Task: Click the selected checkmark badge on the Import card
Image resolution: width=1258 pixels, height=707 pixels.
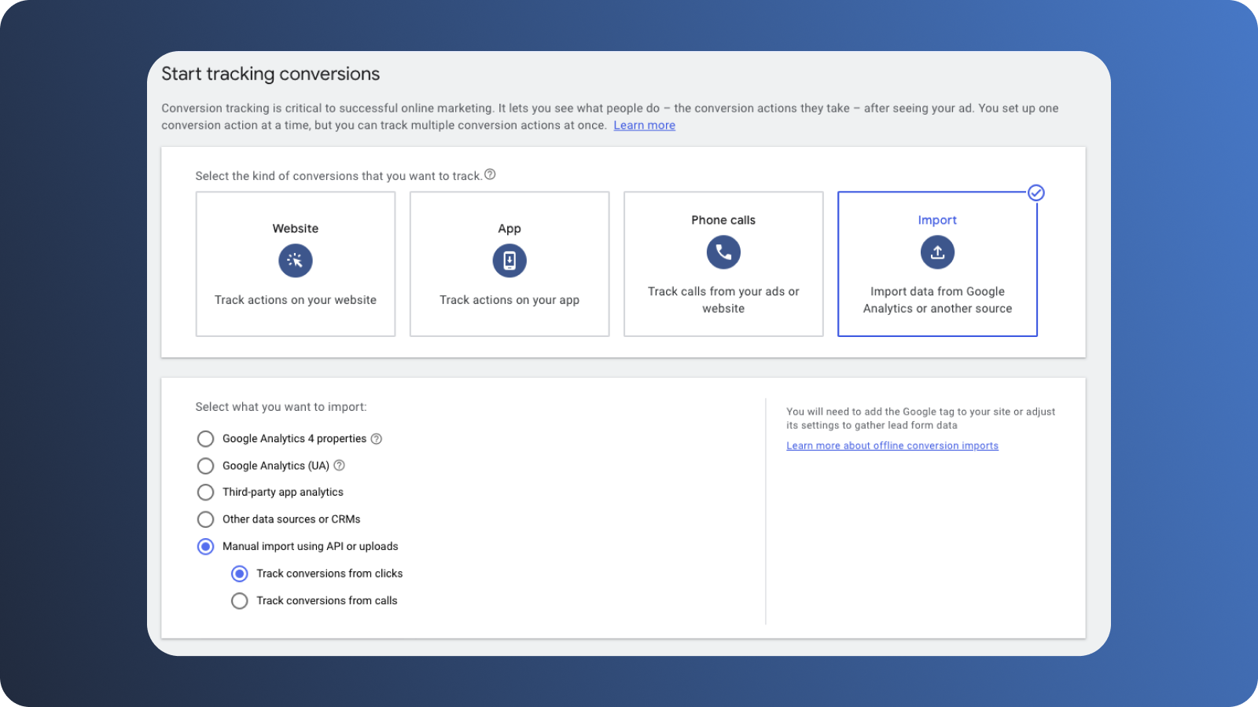Action: click(1036, 192)
